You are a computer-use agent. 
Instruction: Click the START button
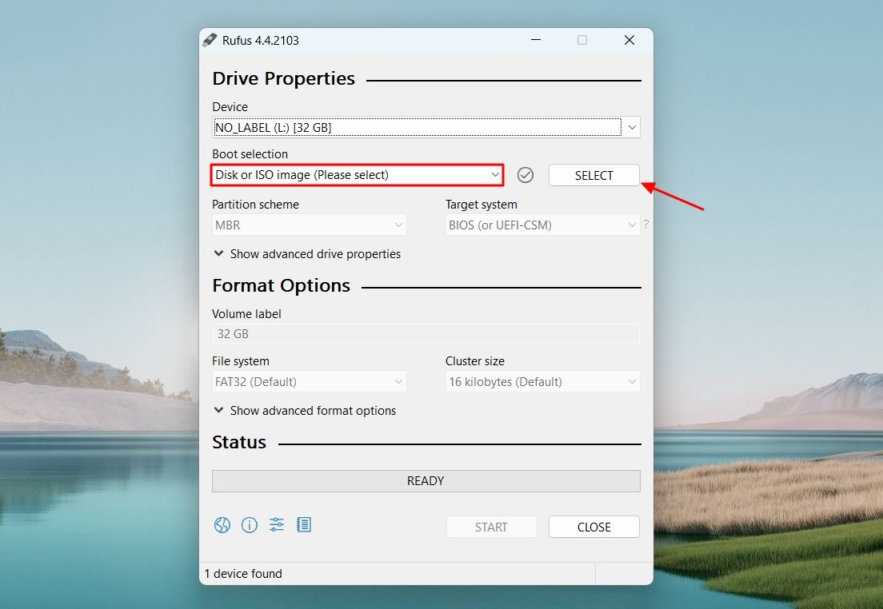tap(491, 527)
